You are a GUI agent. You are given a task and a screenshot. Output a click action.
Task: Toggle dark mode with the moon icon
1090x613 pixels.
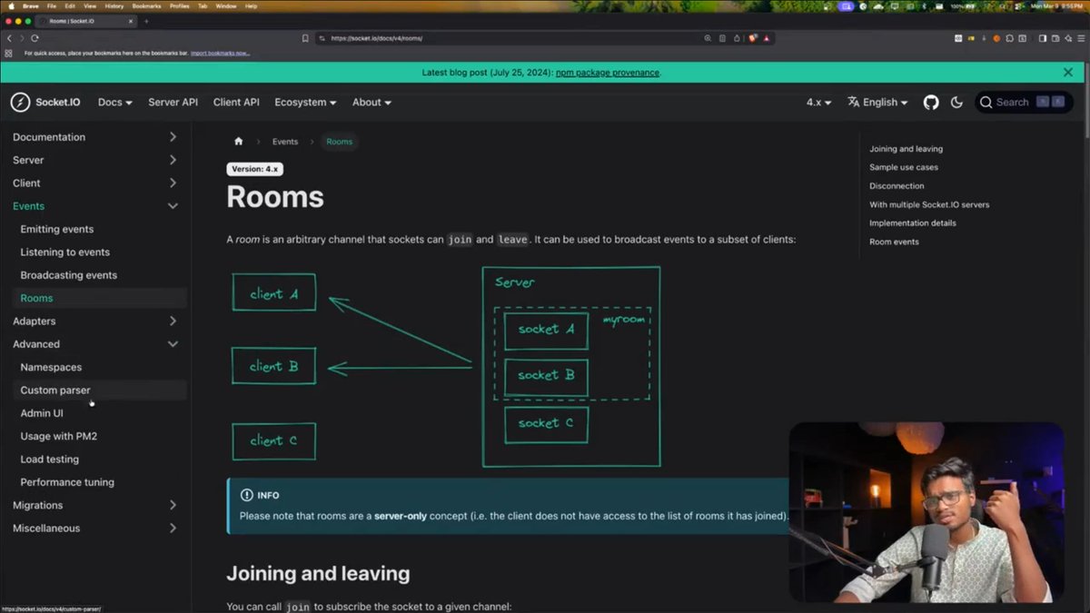click(x=956, y=103)
